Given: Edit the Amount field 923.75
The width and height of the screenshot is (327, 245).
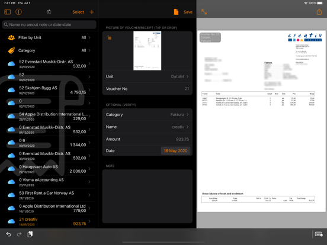Looking at the screenshot, I should coord(148,139).
